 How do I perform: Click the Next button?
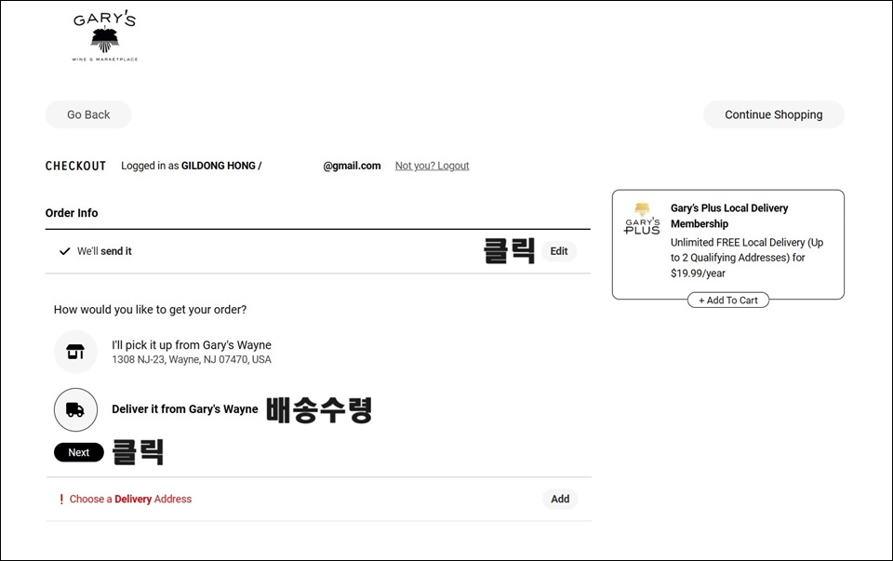click(78, 452)
